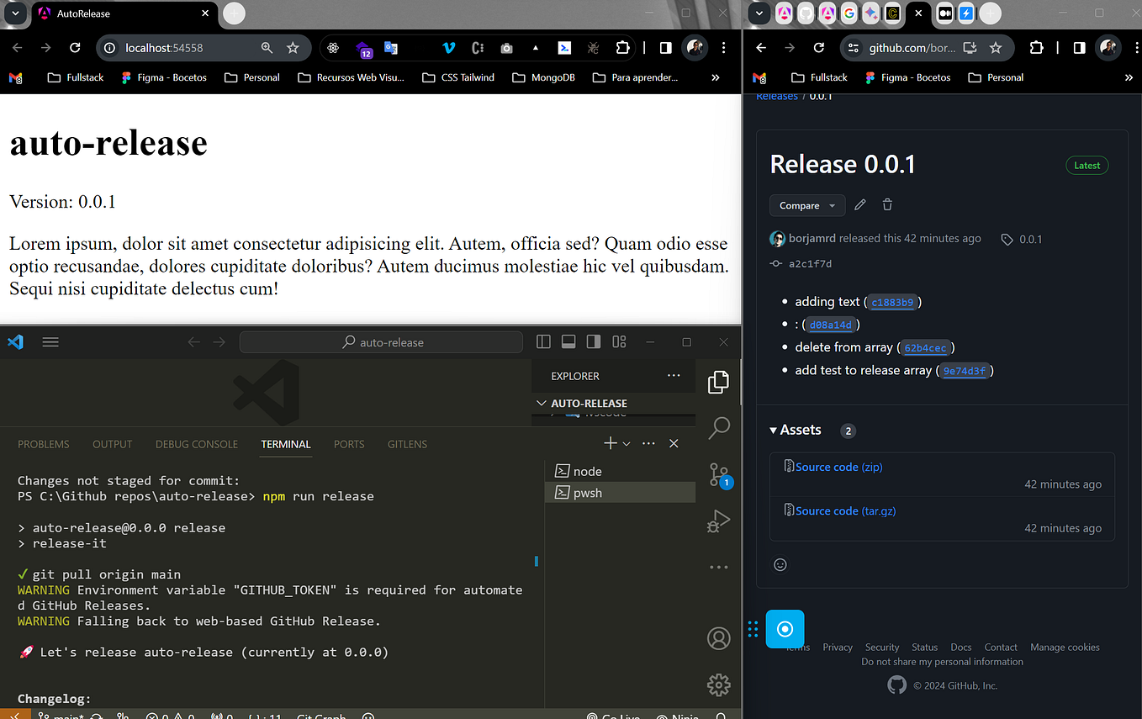Open the Source Control view in VS Code
Screen dimensions: 1142x719
(x=718, y=474)
